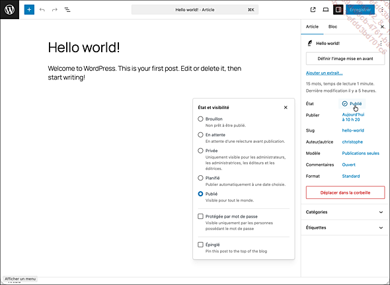Select the Planifié status

(200, 178)
